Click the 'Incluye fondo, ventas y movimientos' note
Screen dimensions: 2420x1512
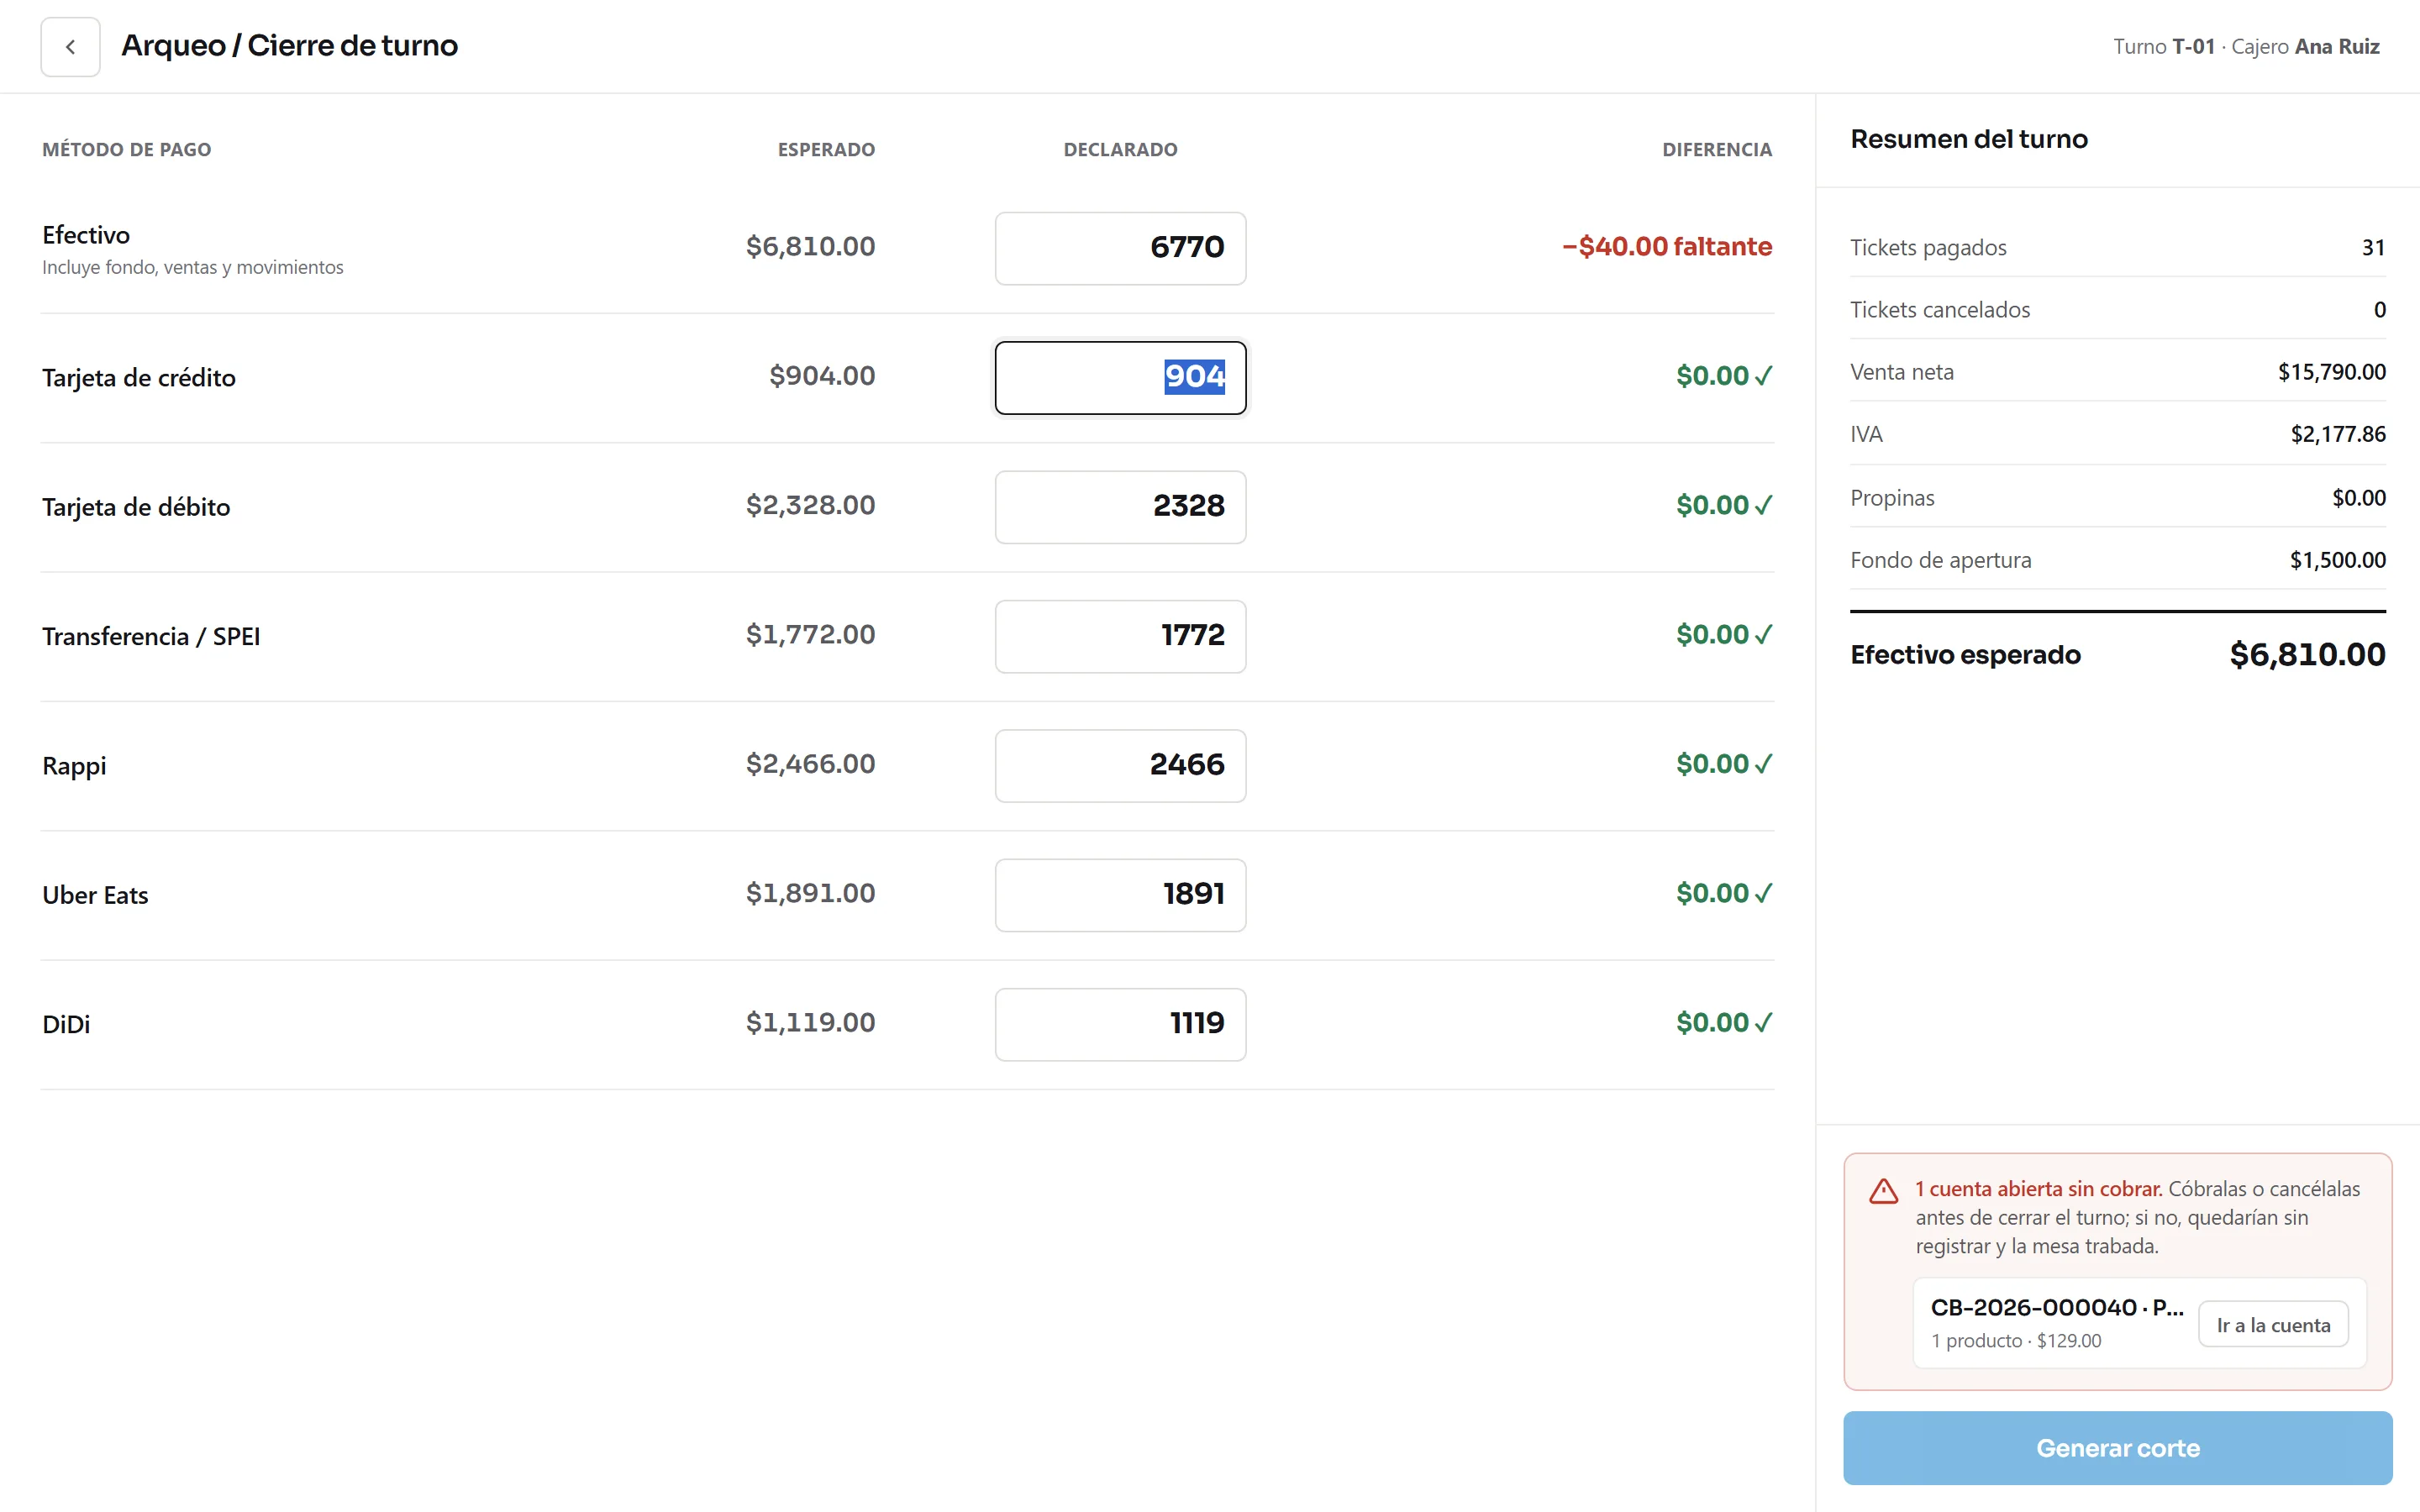(193, 268)
